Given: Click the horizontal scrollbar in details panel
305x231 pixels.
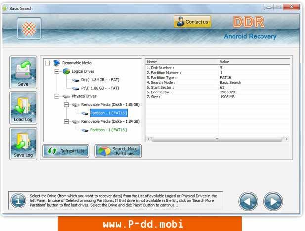Looking at the screenshot, I should coord(218,139).
